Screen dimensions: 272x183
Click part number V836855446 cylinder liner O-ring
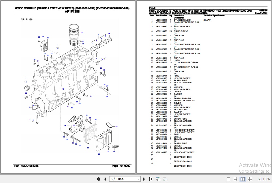point(161,63)
